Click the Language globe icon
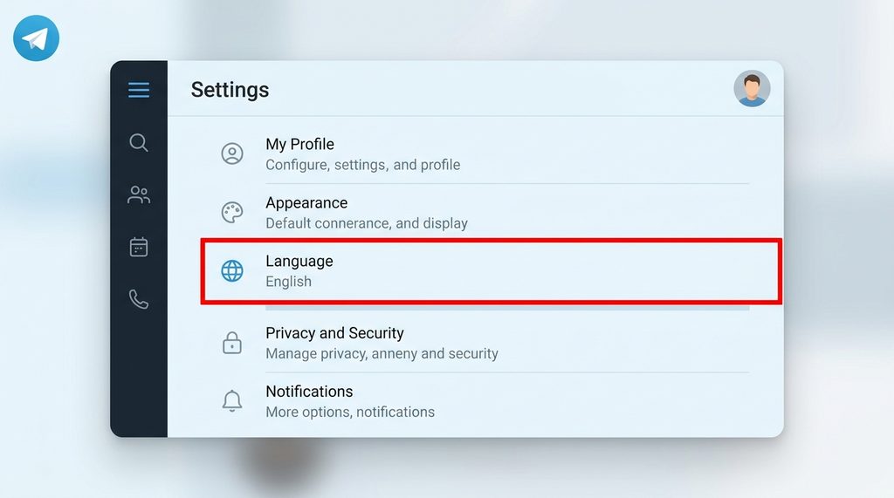 coord(232,271)
